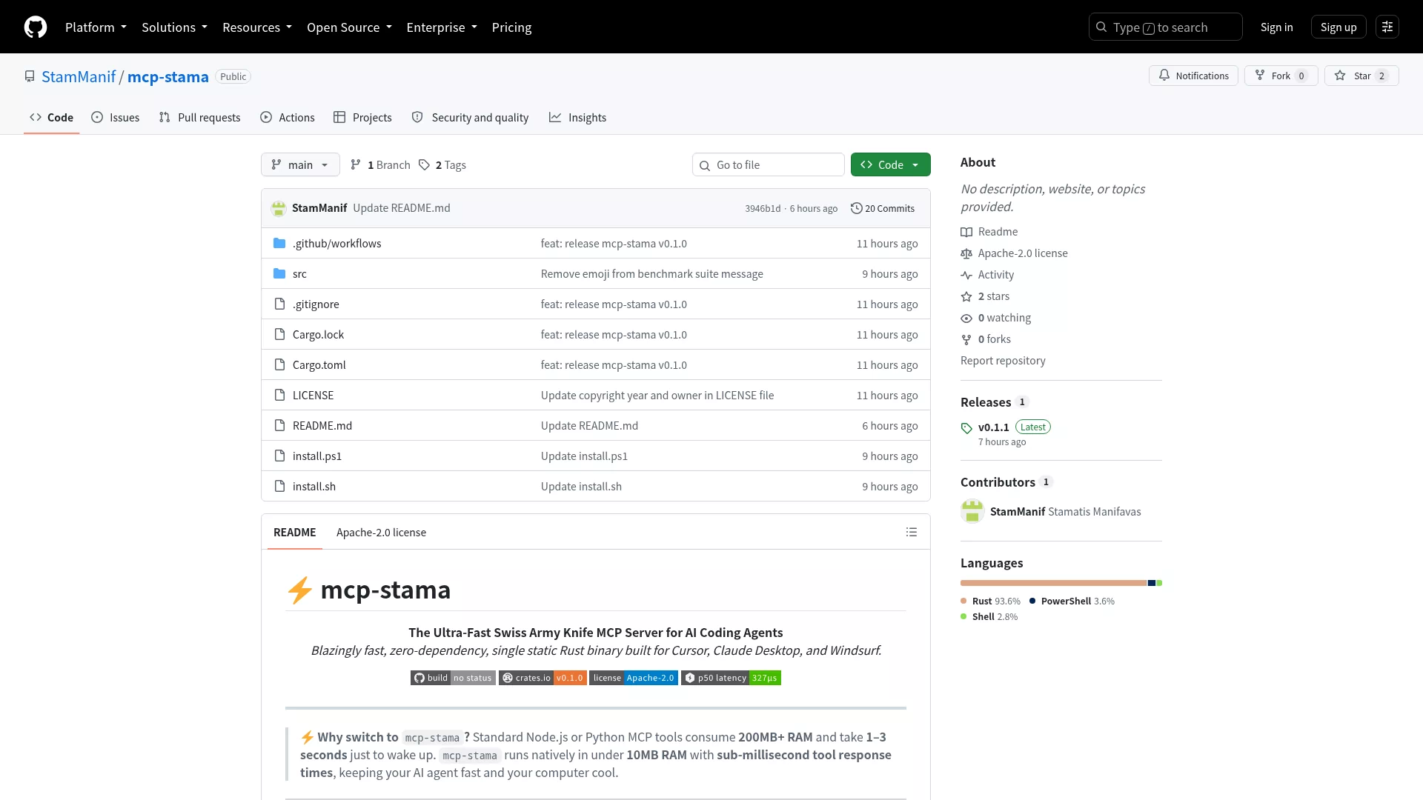Open the Cargo.toml file
Viewport: 1423px width, 800px height.
click(319, 364)
